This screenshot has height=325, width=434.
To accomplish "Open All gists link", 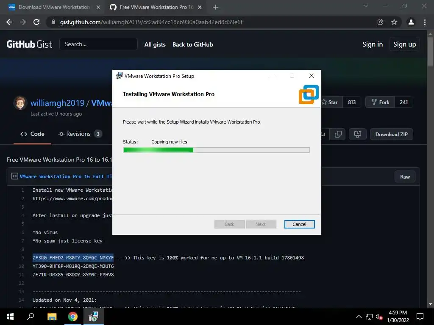I will [x=155, y=44].
